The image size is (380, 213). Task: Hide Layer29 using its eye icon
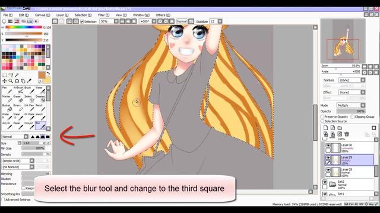[328, 158]
